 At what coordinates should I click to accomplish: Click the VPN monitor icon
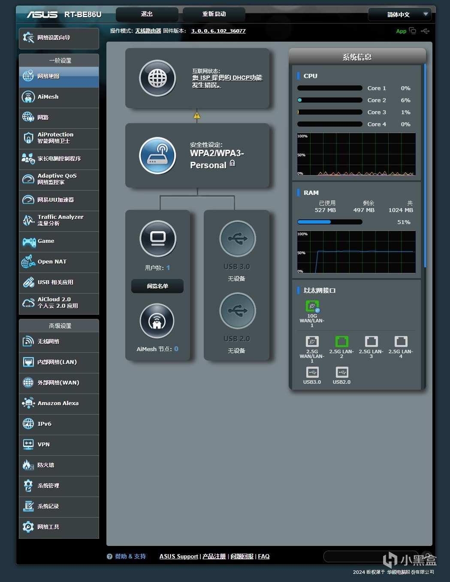pyautogui.click(x=28, y=445)
